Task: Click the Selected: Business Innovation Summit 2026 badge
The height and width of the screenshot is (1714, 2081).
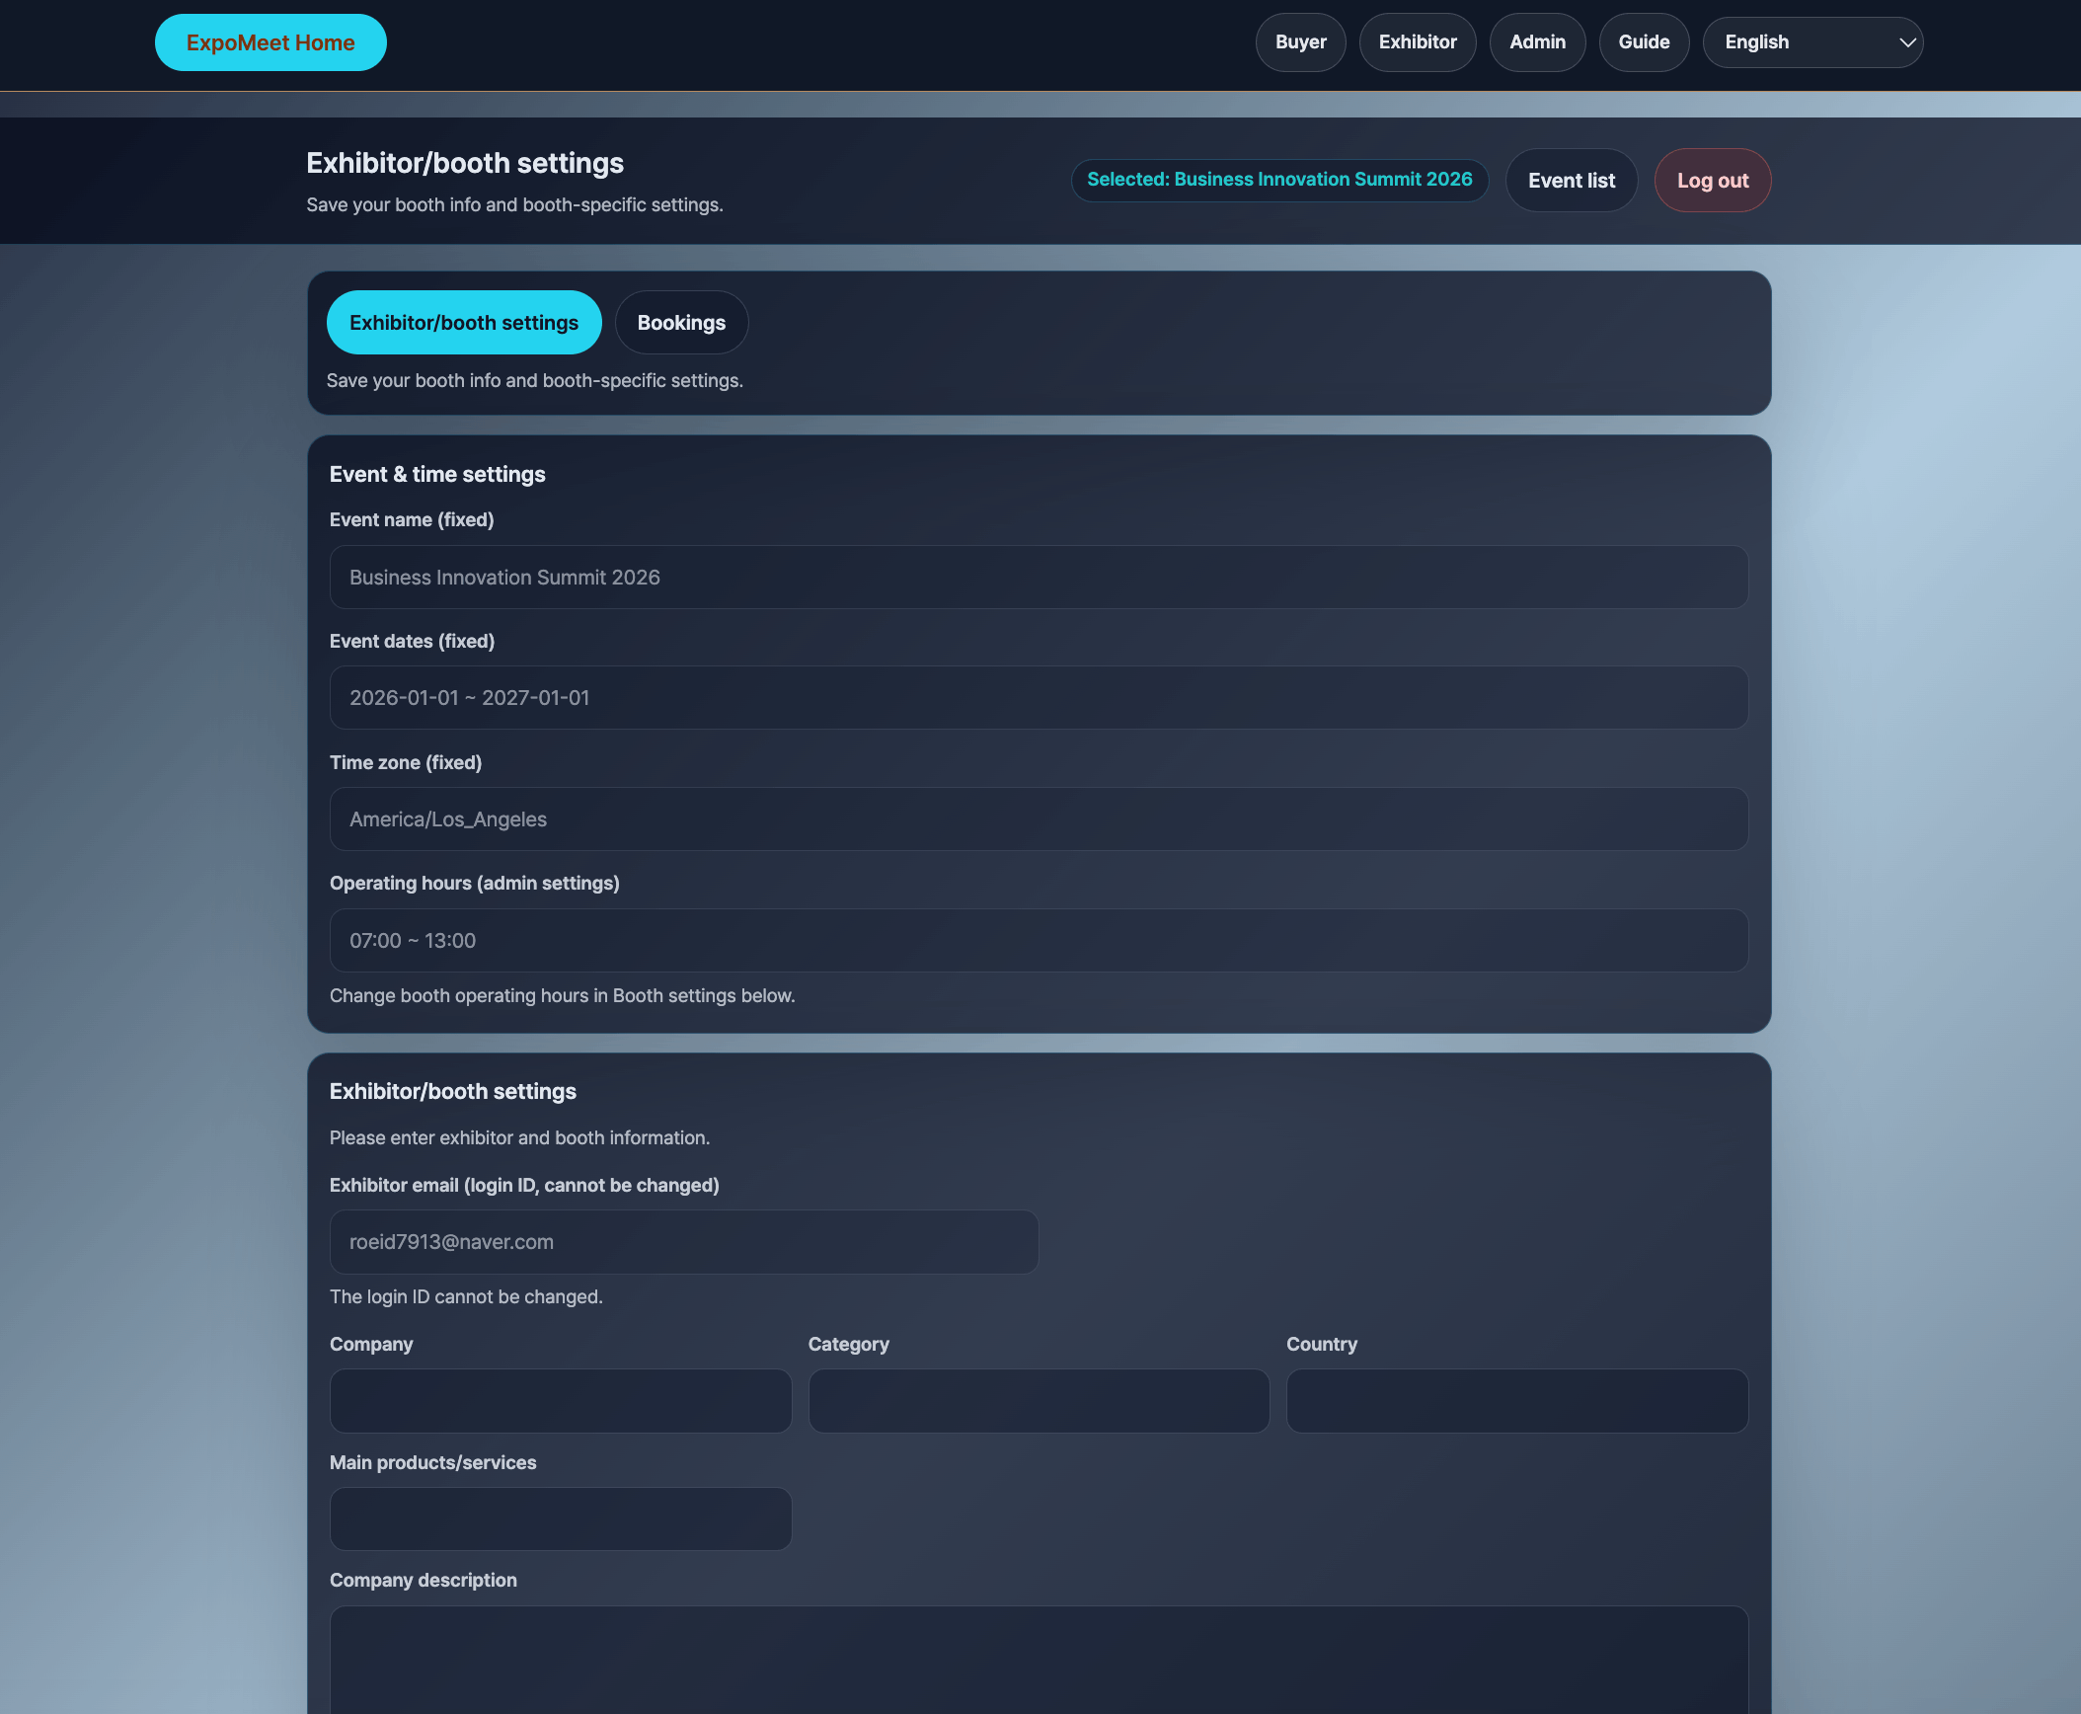Action: coord(1279,180)
